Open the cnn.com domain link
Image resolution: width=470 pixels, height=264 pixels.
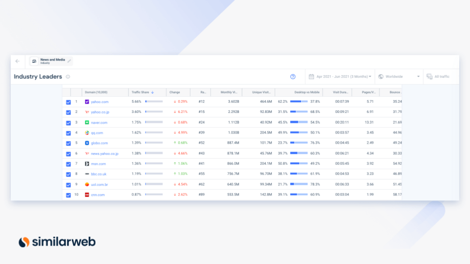[98, 195]
